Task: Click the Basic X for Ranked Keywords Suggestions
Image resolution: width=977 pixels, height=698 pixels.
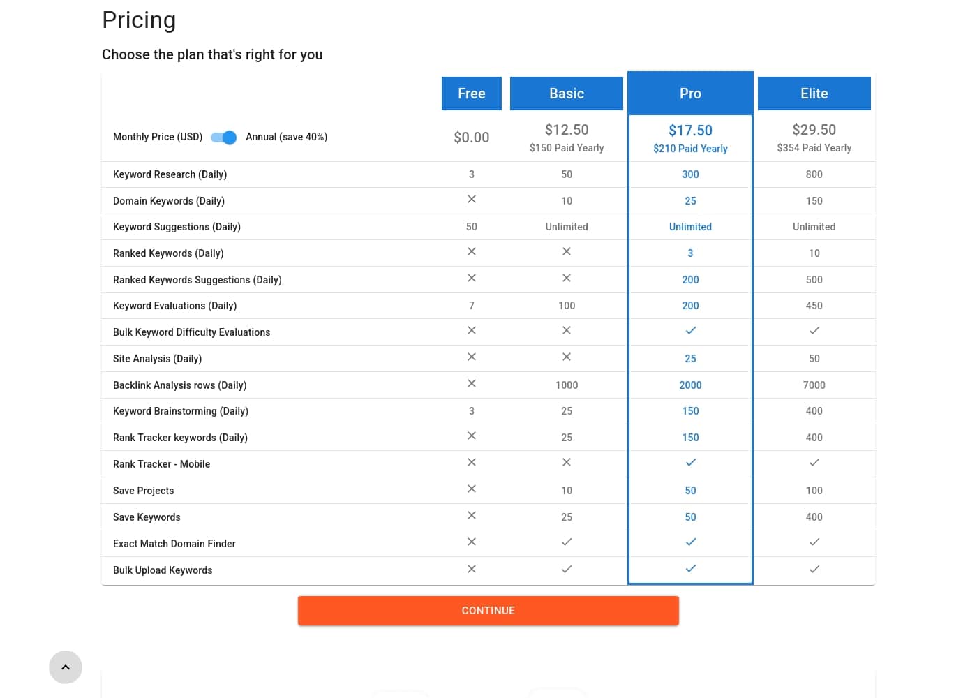Action: pos(567,279)
